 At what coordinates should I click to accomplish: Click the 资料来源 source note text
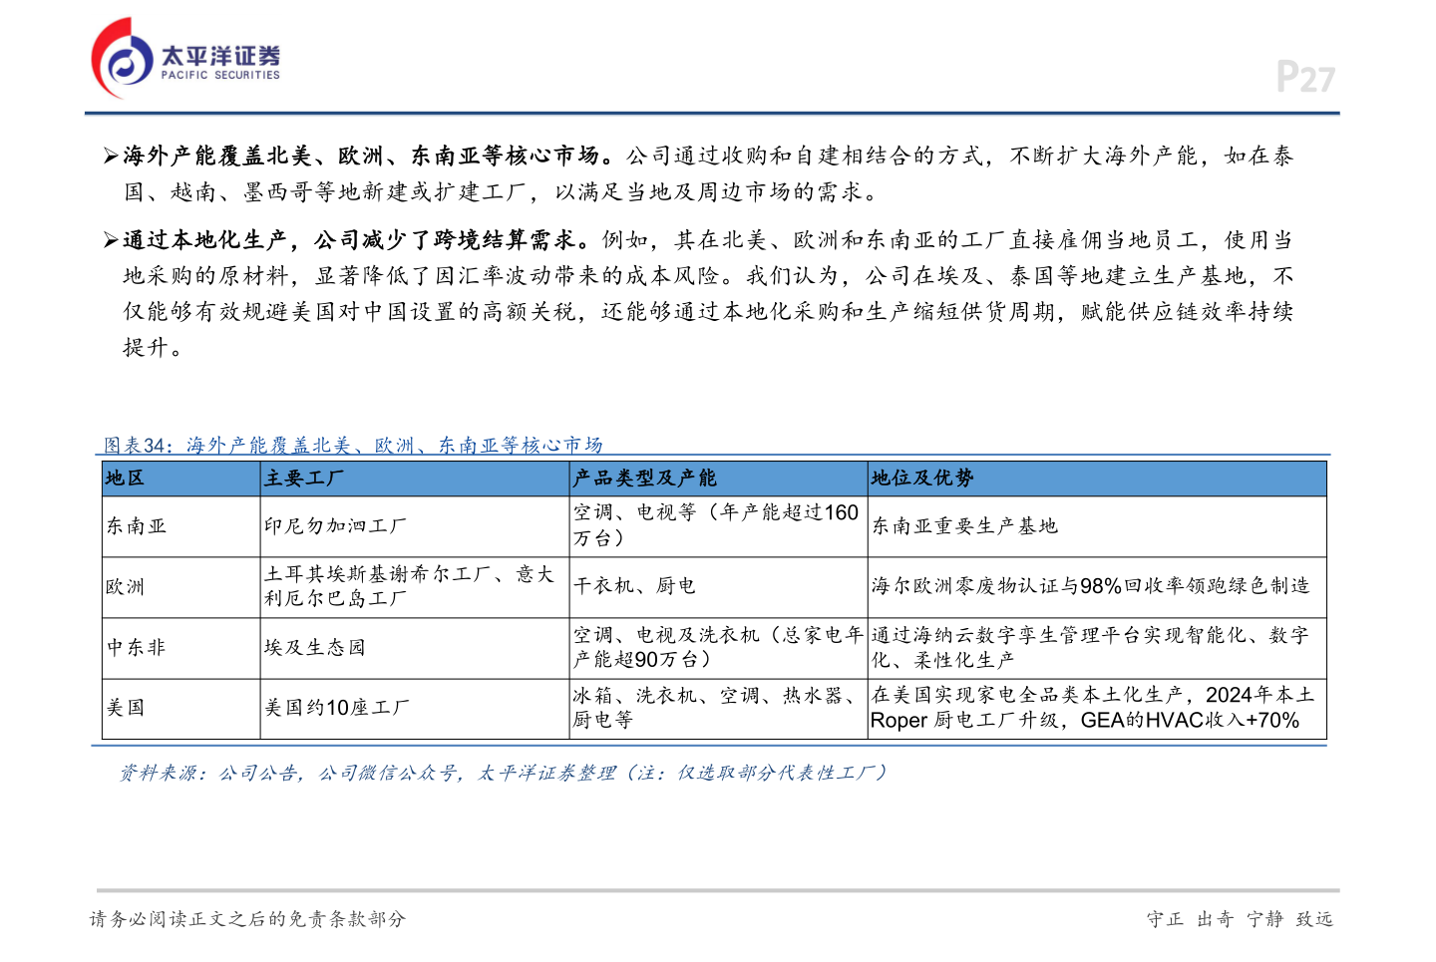503,773
